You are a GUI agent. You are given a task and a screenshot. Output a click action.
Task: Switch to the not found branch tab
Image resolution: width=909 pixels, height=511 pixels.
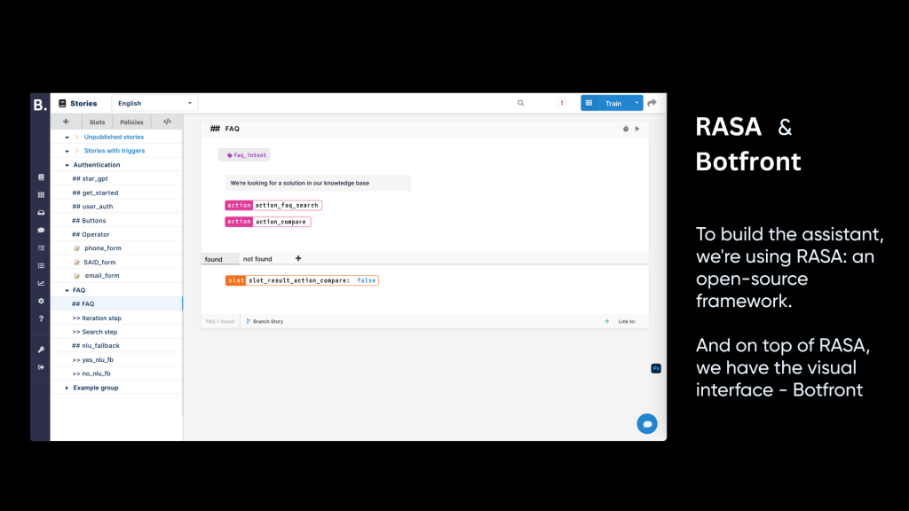pos(257,259)
